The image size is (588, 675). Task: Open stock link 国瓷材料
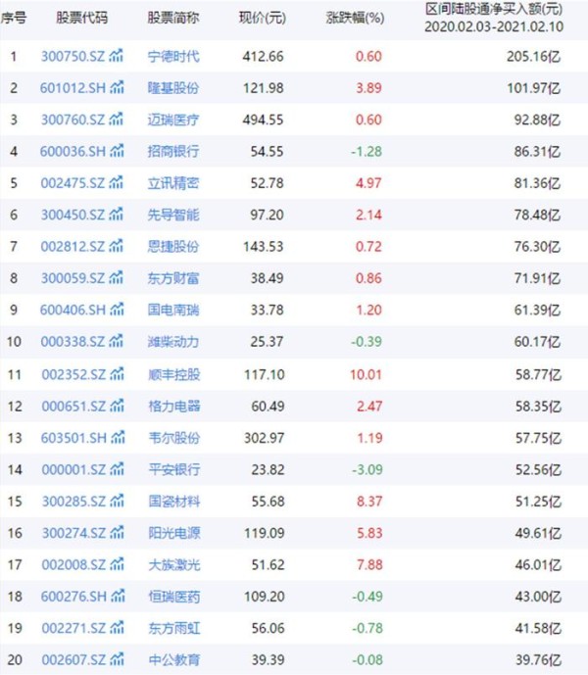click(x=174, y=502)
